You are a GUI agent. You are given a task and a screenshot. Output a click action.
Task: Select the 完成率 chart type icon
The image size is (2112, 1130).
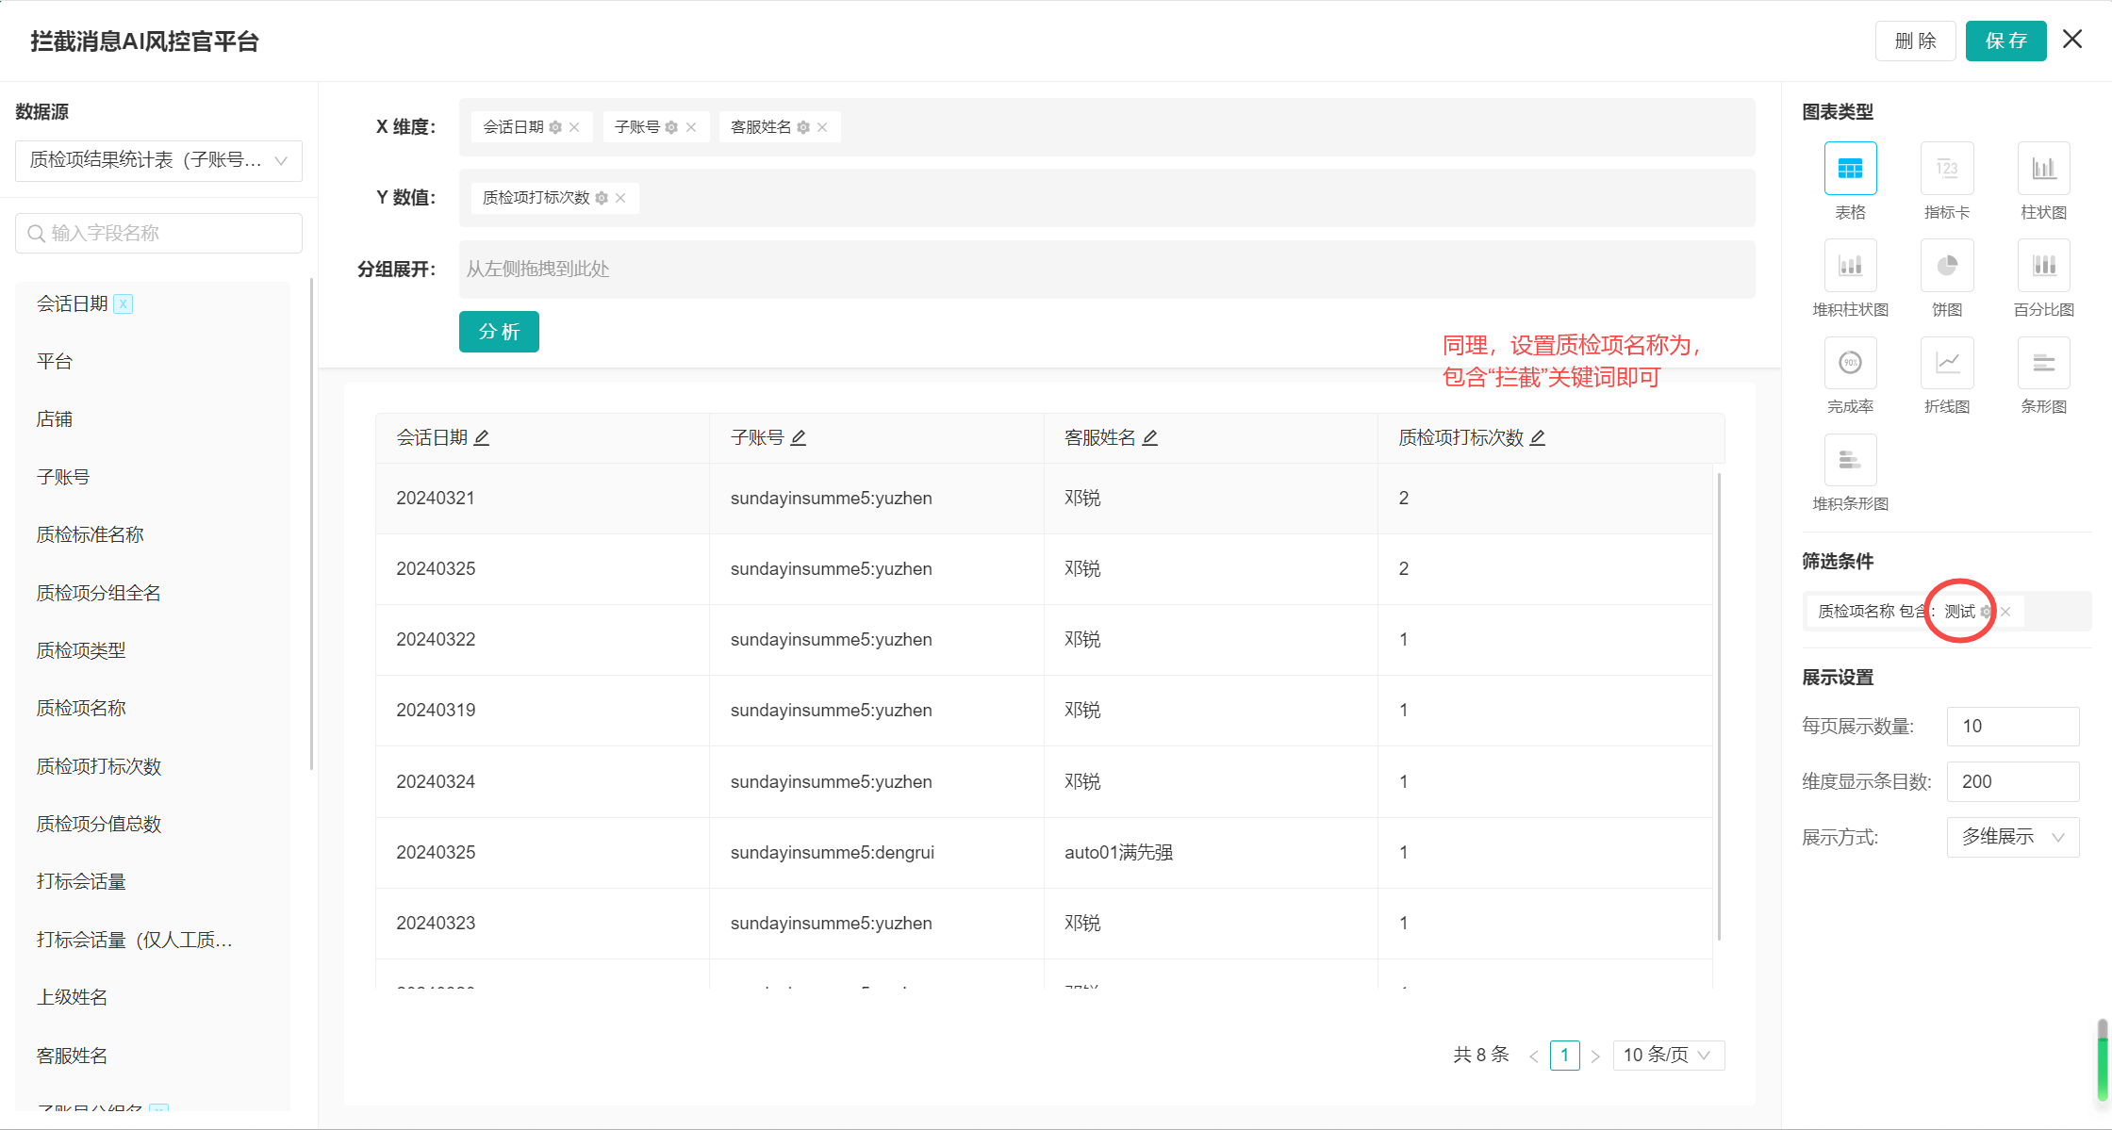[x=1850, y=363]
